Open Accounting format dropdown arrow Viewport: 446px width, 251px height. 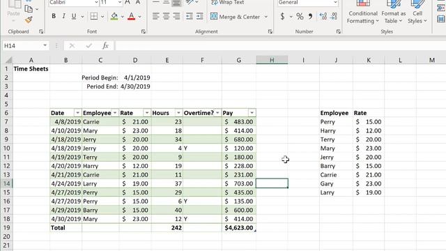pos(291,17)
